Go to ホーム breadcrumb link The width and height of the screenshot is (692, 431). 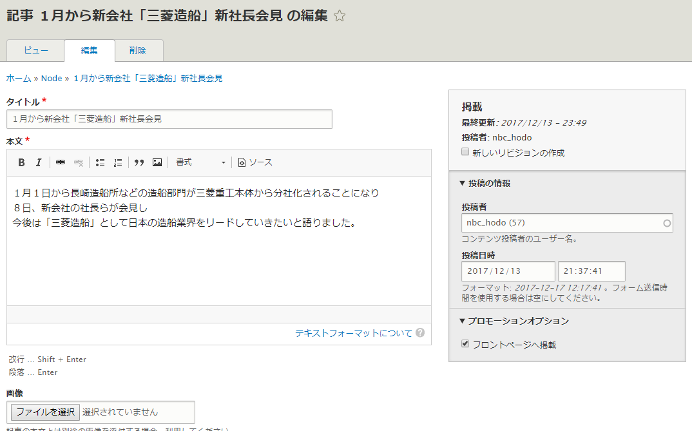[x=19, y=78]
